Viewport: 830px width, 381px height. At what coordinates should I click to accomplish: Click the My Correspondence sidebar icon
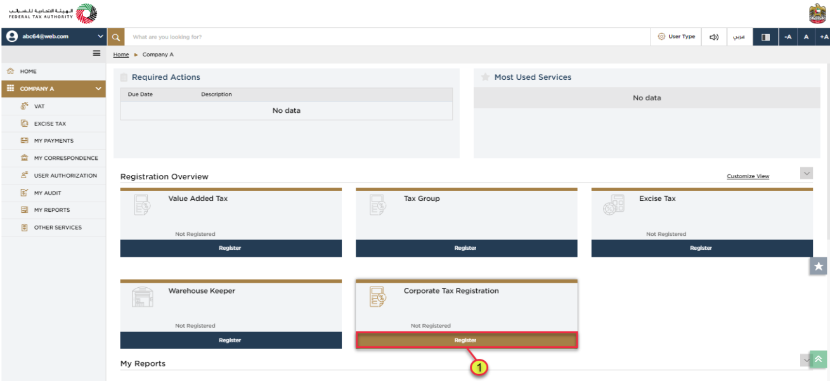[25, 158]
